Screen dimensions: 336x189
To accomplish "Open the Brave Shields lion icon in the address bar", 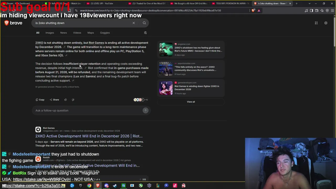I will (x=253, y=10).
